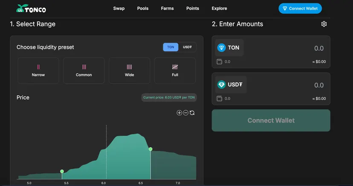Screen dimensions: 353x186
Task: Click the USDT ≈ $0.00 value
Action: point(319,99)
